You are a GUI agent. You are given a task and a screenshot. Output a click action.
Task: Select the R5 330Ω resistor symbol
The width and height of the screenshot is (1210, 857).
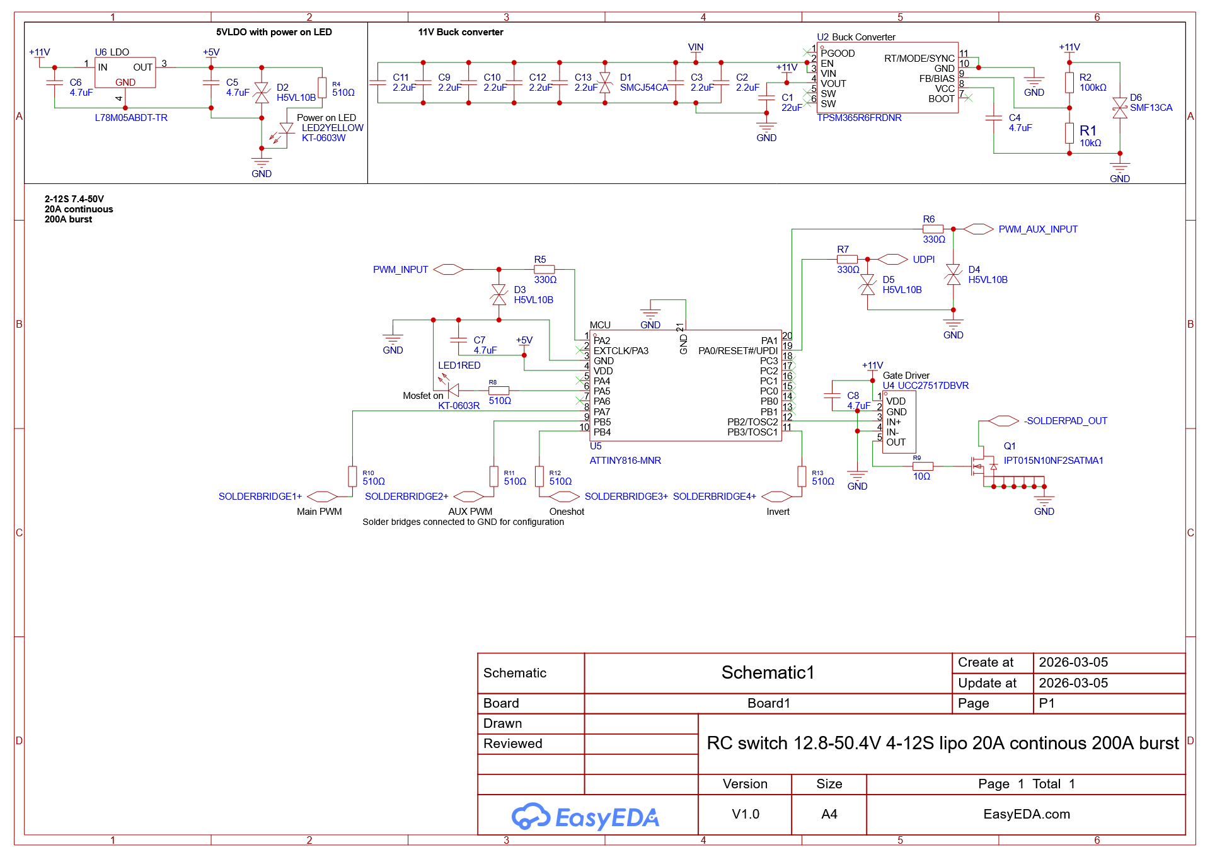click(x=544, y=269)
